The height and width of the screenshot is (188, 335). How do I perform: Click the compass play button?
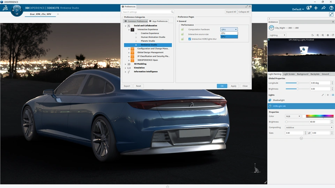click(x=17, y=10)
